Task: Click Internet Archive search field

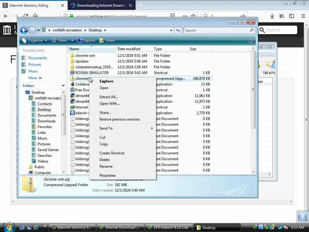Action: coord(278,30)
